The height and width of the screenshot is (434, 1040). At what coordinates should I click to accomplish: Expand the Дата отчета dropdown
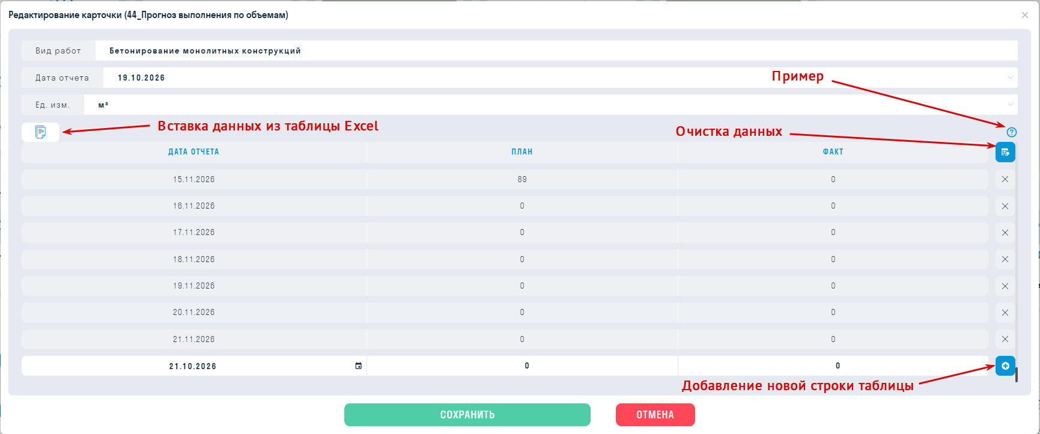(x=1010, y=78)
